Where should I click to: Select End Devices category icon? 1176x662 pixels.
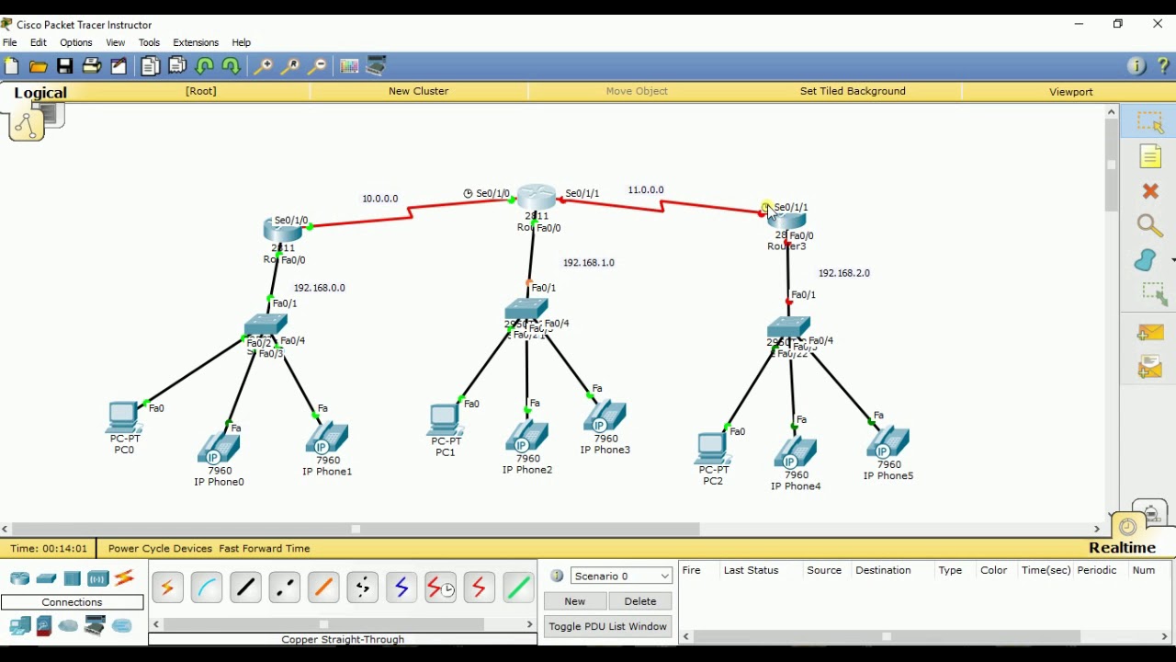(x=20, y=626)
